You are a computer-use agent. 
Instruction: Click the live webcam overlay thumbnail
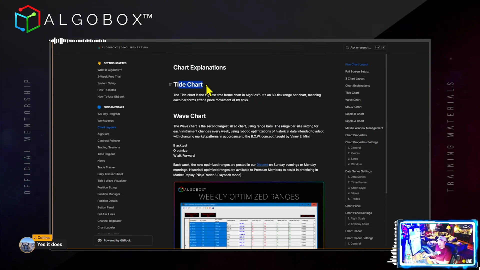[x=437, y=244]
